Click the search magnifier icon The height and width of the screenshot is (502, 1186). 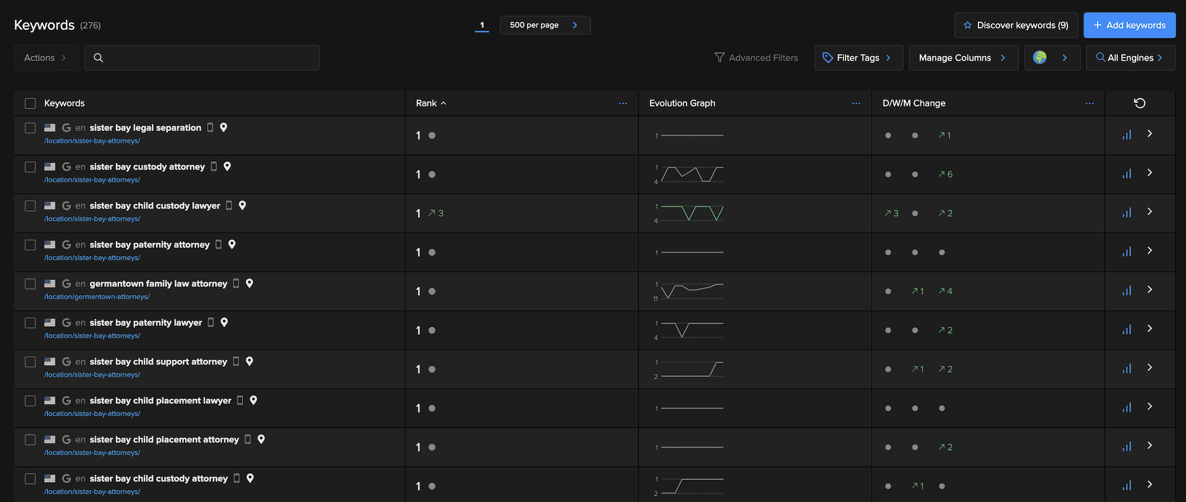point(98,57)
